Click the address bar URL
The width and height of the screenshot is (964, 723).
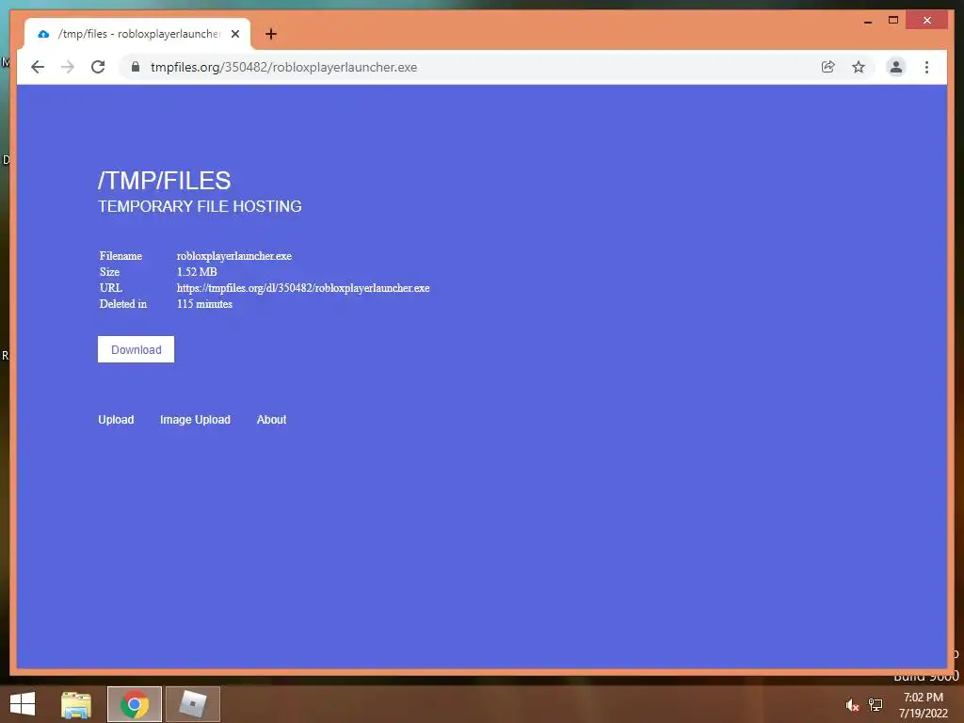pyautogui.click(x=283, y=67)
